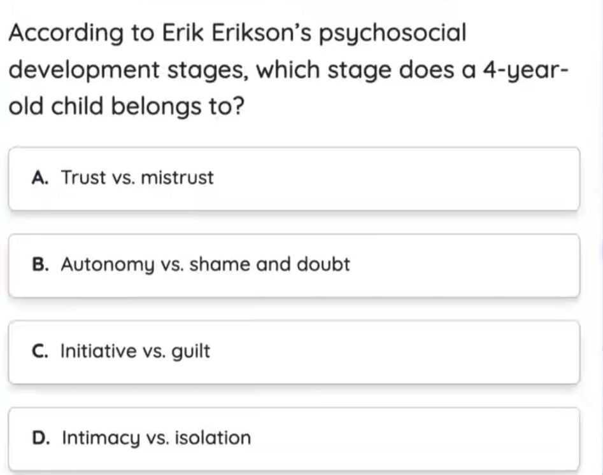Viewport: 603px width, 475px height.
Task: Select option D, Intimacy vs. isolation
Action: pyautogui.click(x=293, y=438)
